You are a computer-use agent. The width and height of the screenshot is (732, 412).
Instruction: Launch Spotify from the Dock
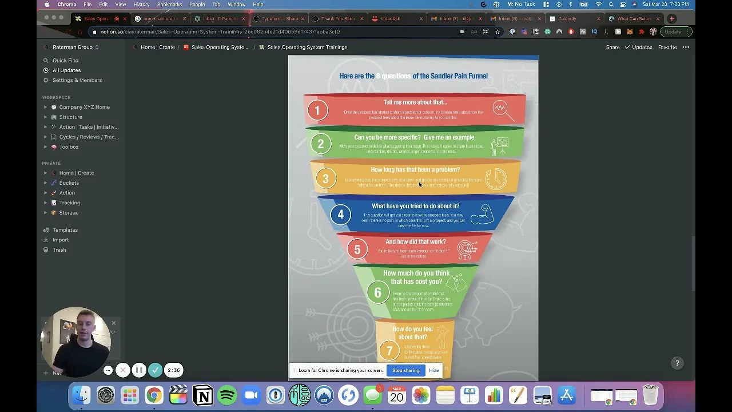pyautogui.click(x=227, y=395)
